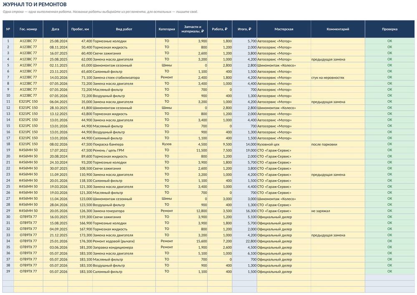Select the date cell 20.05.2026
The image size is (417, 295).
coord(55,211)
